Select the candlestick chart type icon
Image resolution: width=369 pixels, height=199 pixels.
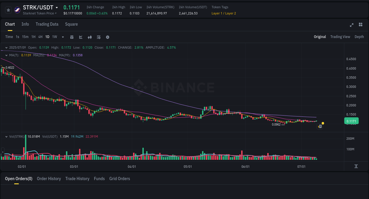(x=89, y=37)
